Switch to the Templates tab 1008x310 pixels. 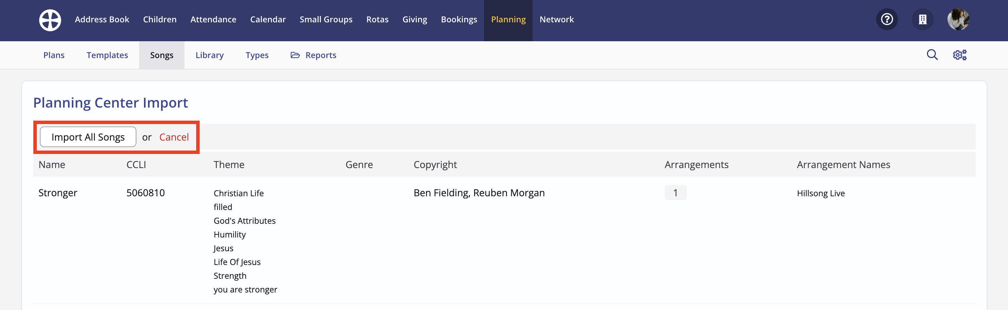tap(107, 55)
